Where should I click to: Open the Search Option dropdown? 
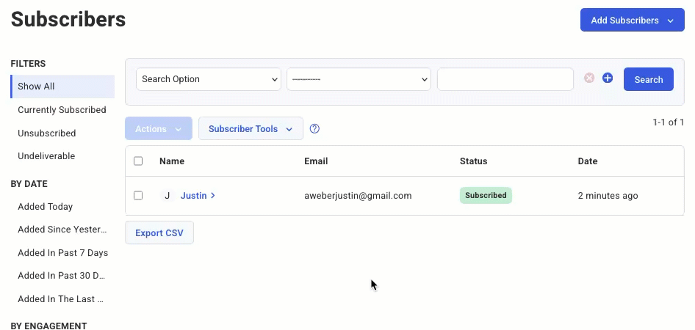pos(209,79)
